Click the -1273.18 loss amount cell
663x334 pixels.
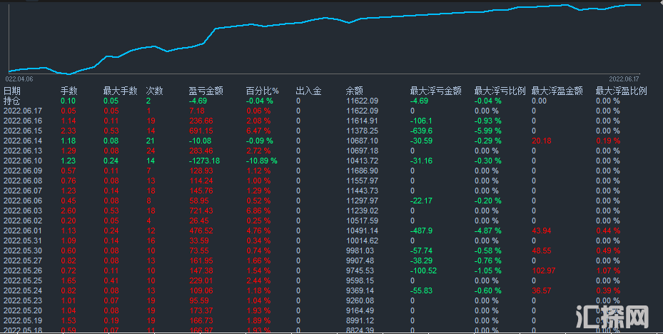pos(204,161)
